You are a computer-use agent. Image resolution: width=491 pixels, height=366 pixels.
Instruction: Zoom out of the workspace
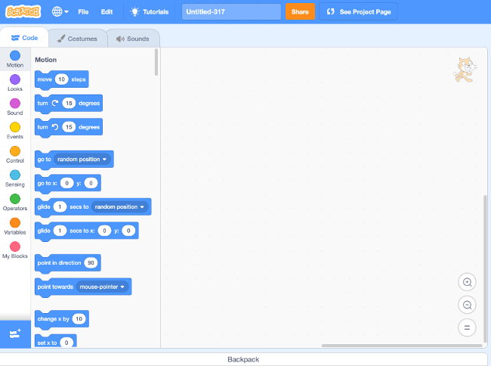tap(467, 305)
